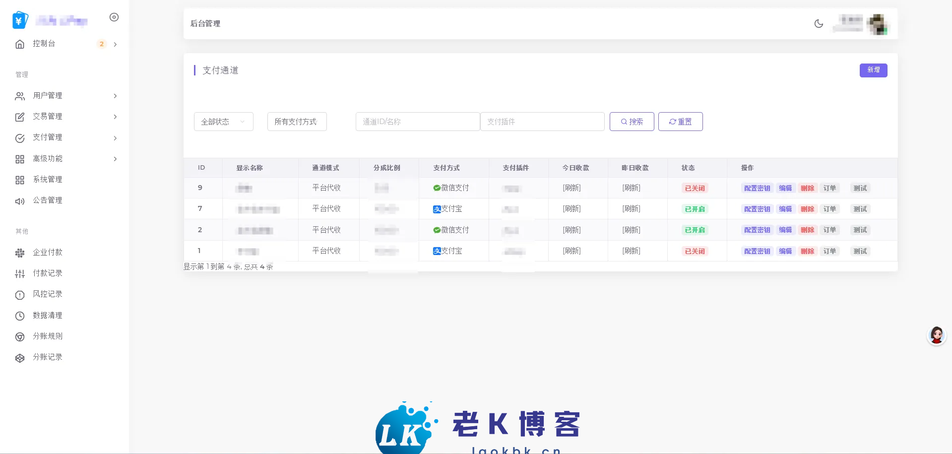Open 系统管理 in the sidebar
The height and width of the screenshot is (454, 952).
(47, 180)
